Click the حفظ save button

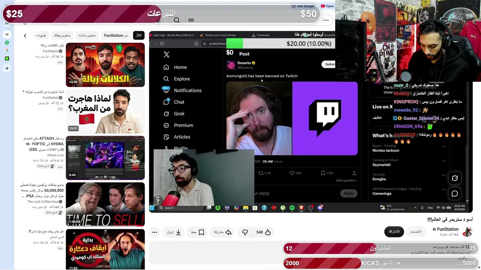(x=197, y=232)
